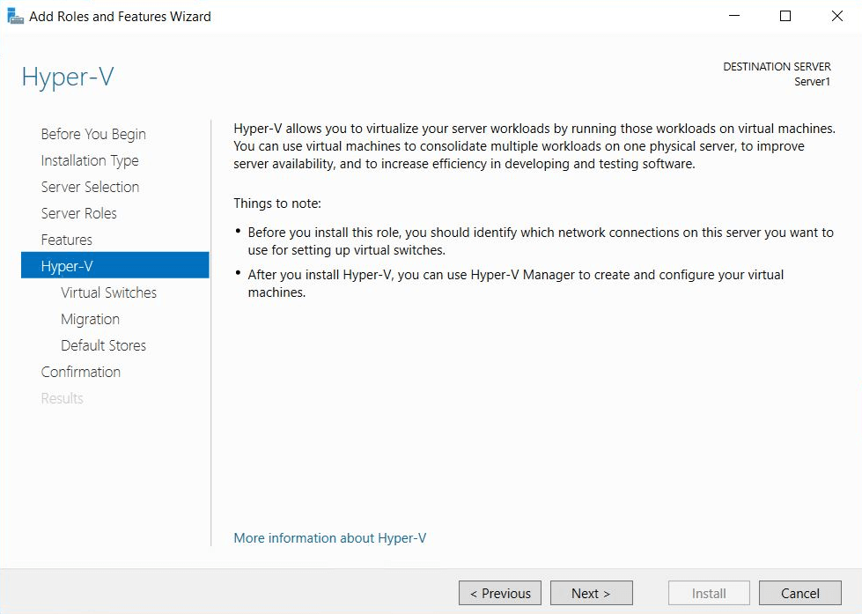Select the Results step

pos(62,398)
